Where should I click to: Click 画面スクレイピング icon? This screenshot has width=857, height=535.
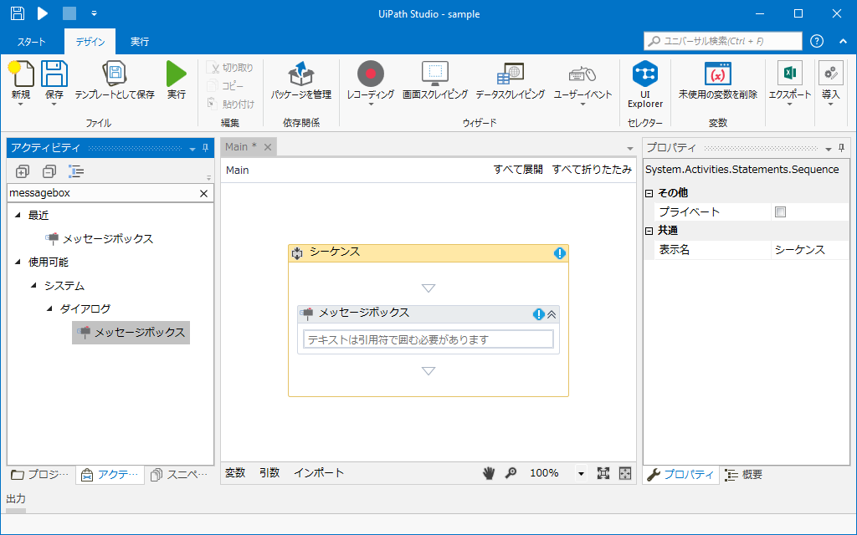point(435,74)
